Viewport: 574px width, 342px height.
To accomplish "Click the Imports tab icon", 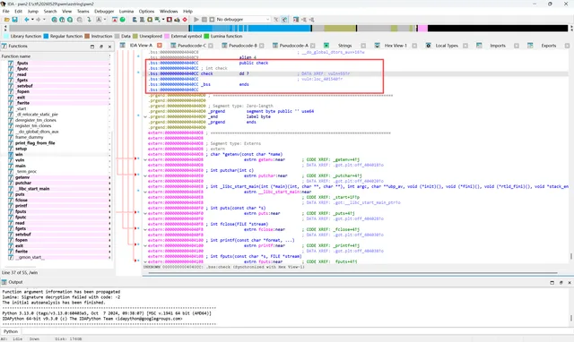I will pos(479,46).
